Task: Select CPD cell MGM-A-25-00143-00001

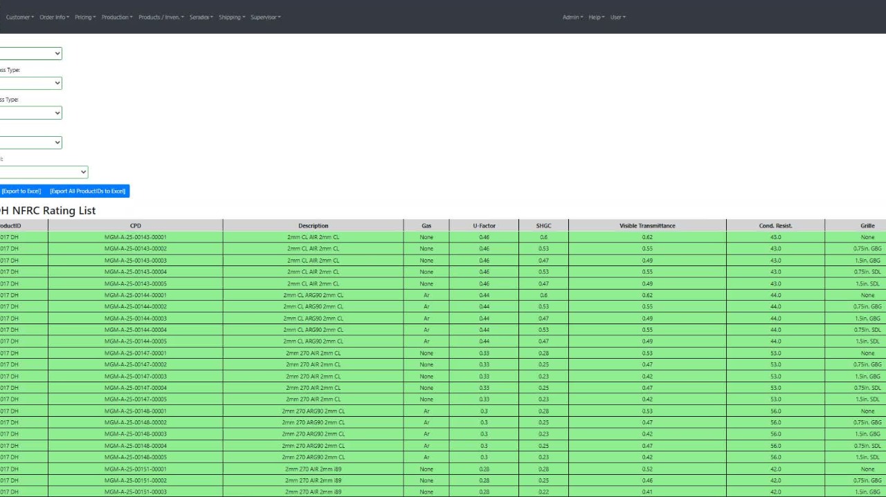Action: (x=136, y=237)
